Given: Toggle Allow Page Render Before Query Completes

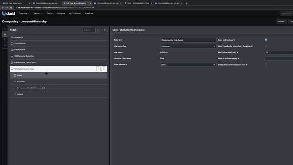Looking at the screenshot, I should [x=266, y=46].
